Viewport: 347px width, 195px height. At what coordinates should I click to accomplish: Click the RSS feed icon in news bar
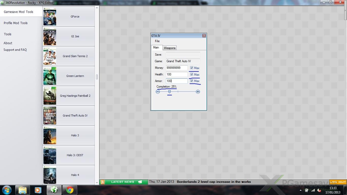click(102, 182)
